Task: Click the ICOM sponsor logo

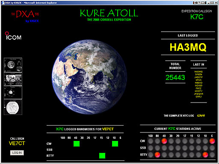Action: click(13, 36)
